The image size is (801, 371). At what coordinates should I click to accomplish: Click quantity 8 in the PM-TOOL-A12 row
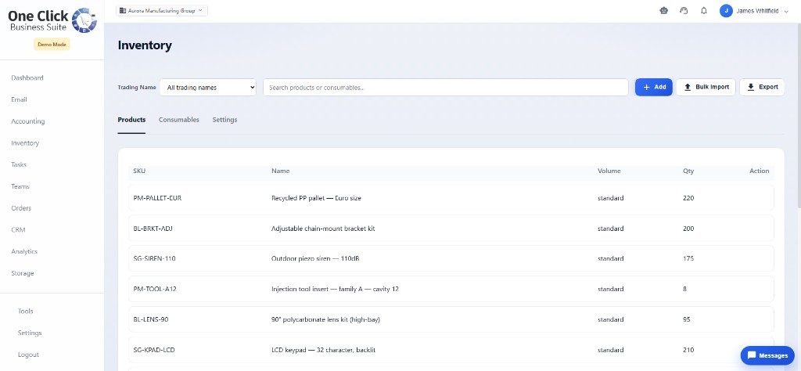point(684,289)
